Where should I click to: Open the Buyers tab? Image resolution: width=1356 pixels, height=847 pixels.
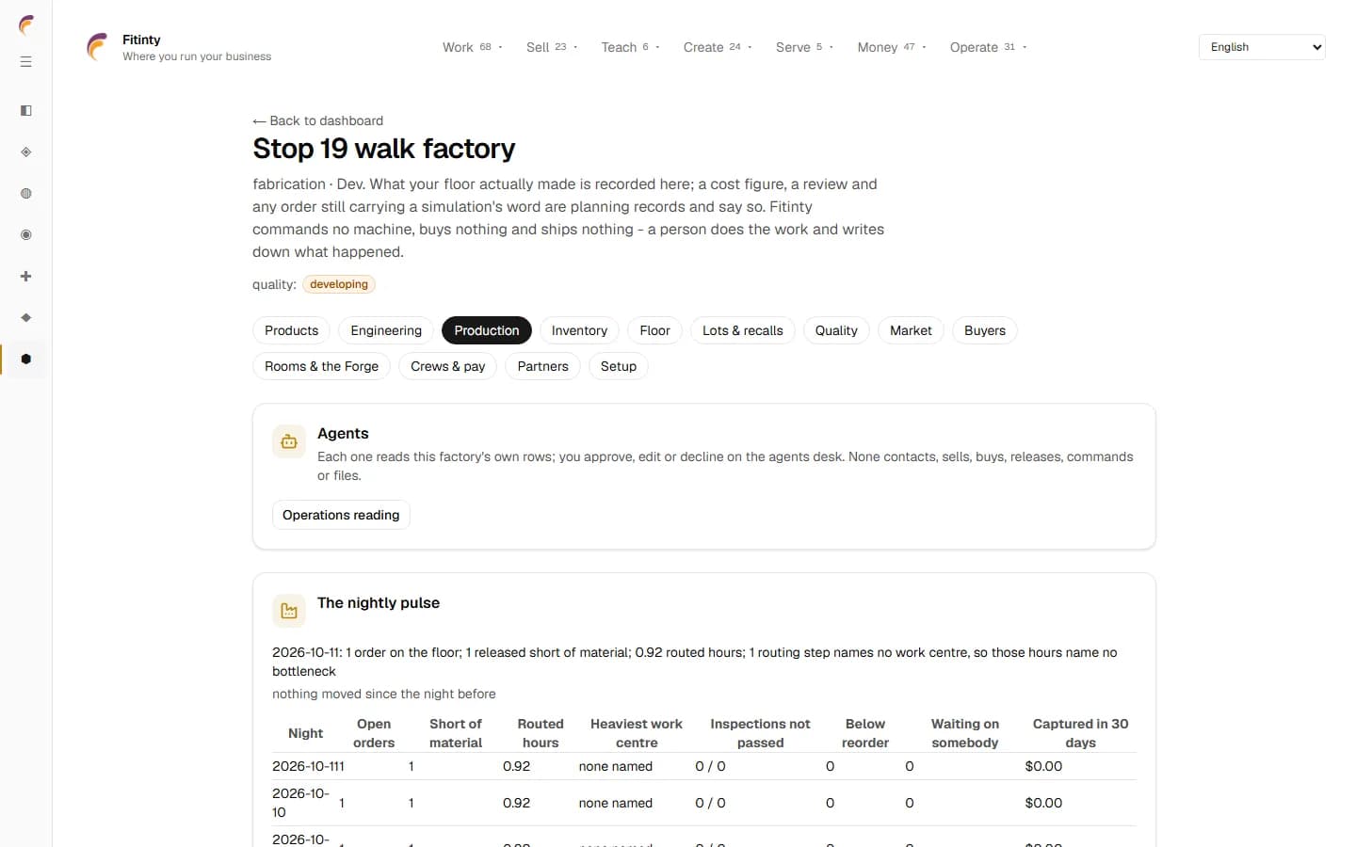pos(985,330)
